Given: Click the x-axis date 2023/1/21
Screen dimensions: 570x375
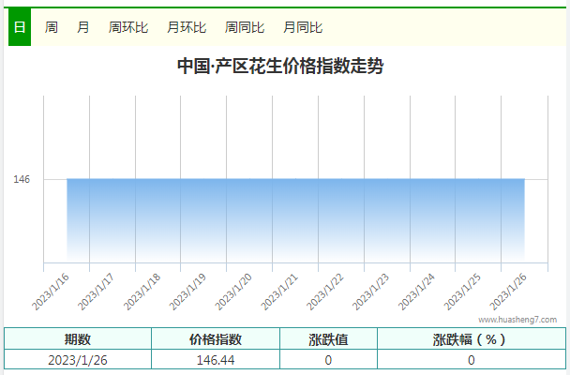Looking at the screenshot, I should tap(279, 292).
